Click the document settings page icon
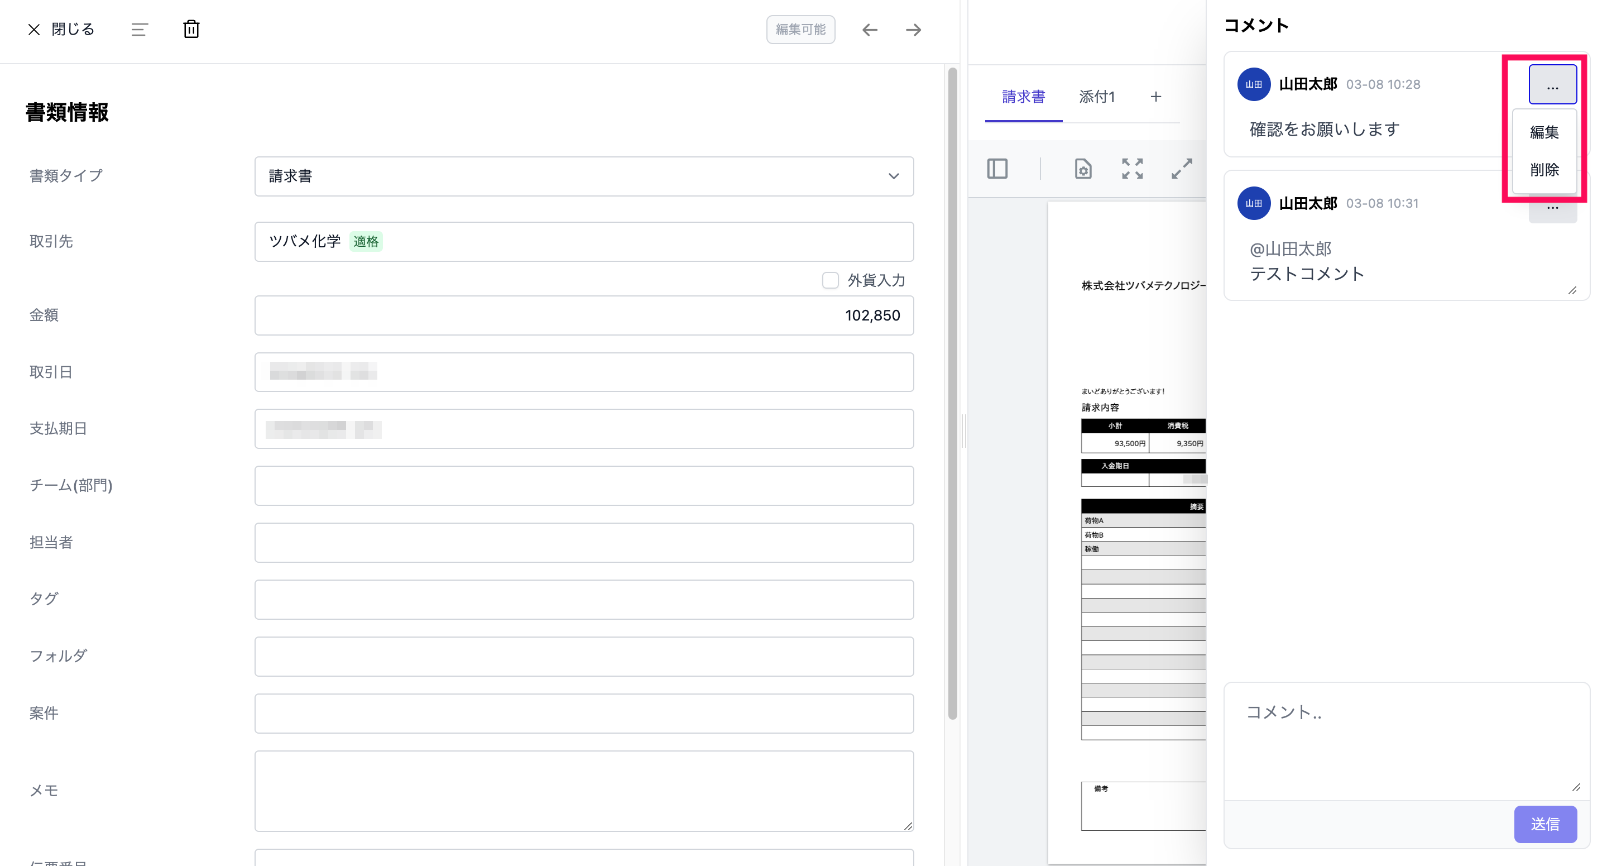This screenshot has height=866, width=1607. point(1083,169)
